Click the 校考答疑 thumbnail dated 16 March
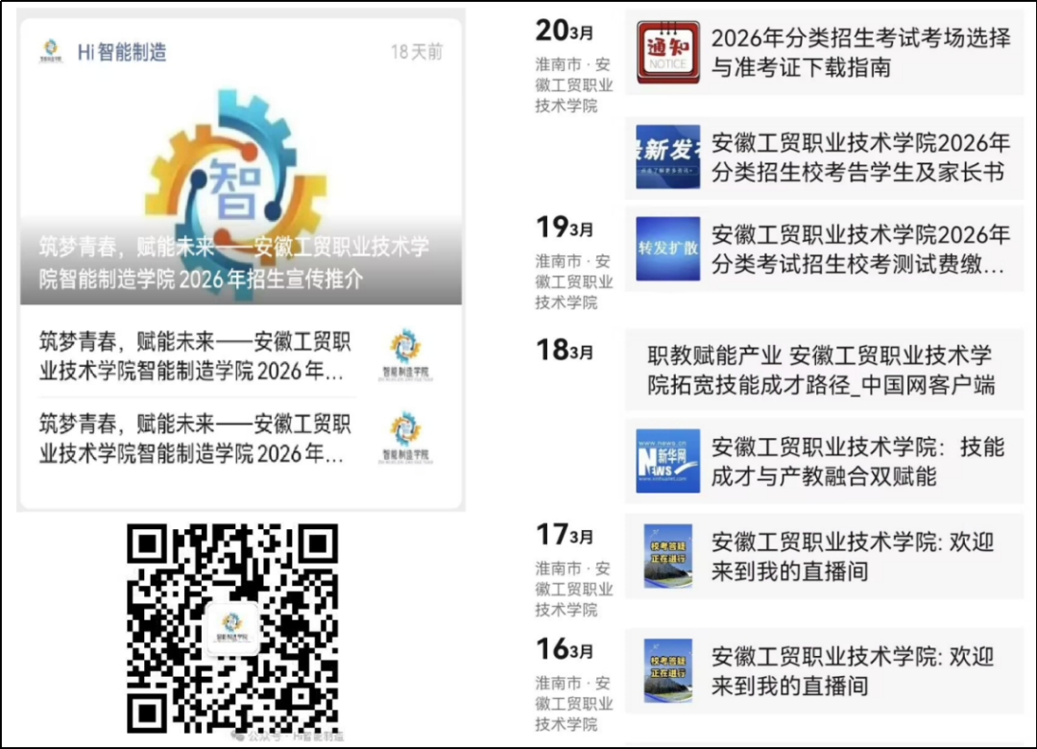The width and height of the screenshot is (1037, 749). (x=668, y=671)
